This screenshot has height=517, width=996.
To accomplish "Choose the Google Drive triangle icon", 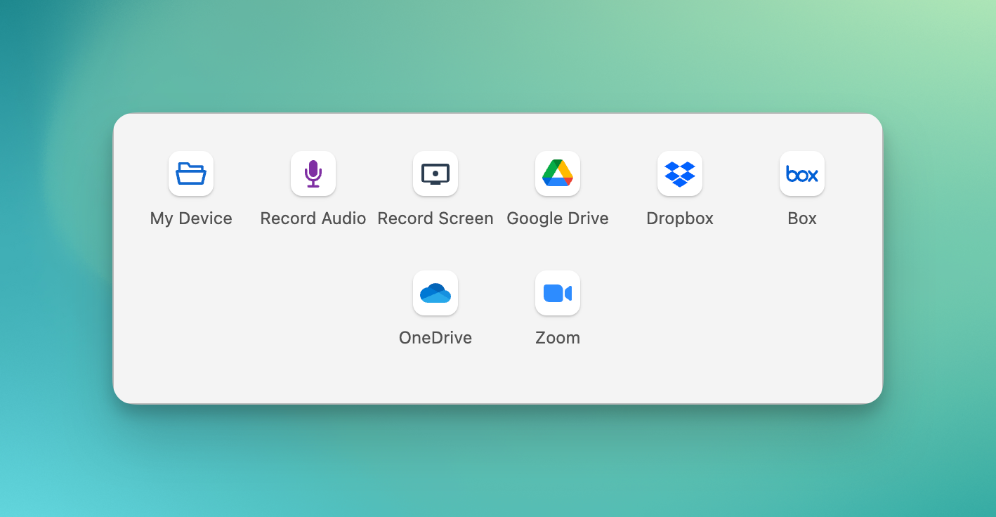I will [558, 174].
